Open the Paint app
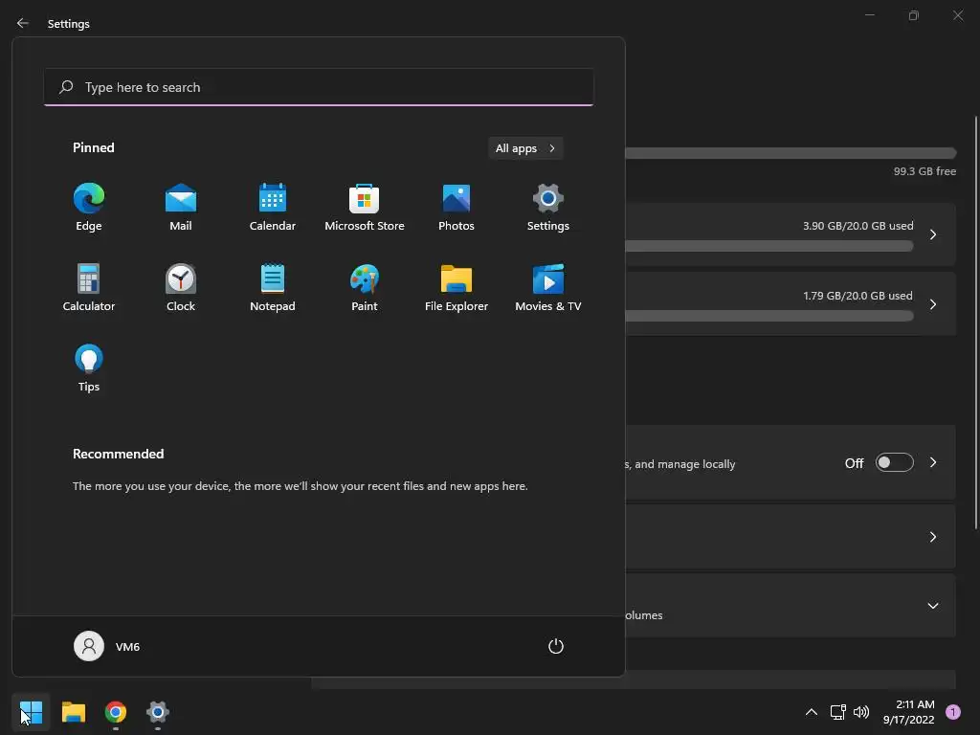Viewport: 980px width, 735px height. pyautogui.click(x=365, y=287)
